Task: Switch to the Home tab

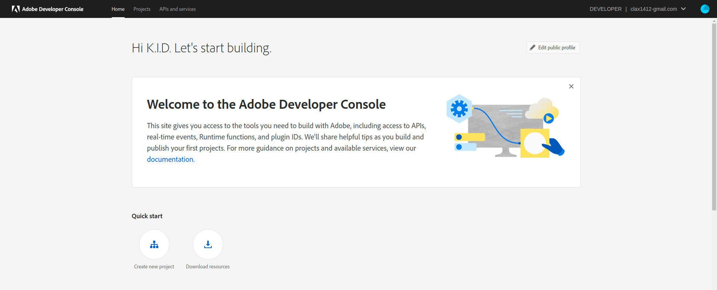Action: (x=118, y=9)
